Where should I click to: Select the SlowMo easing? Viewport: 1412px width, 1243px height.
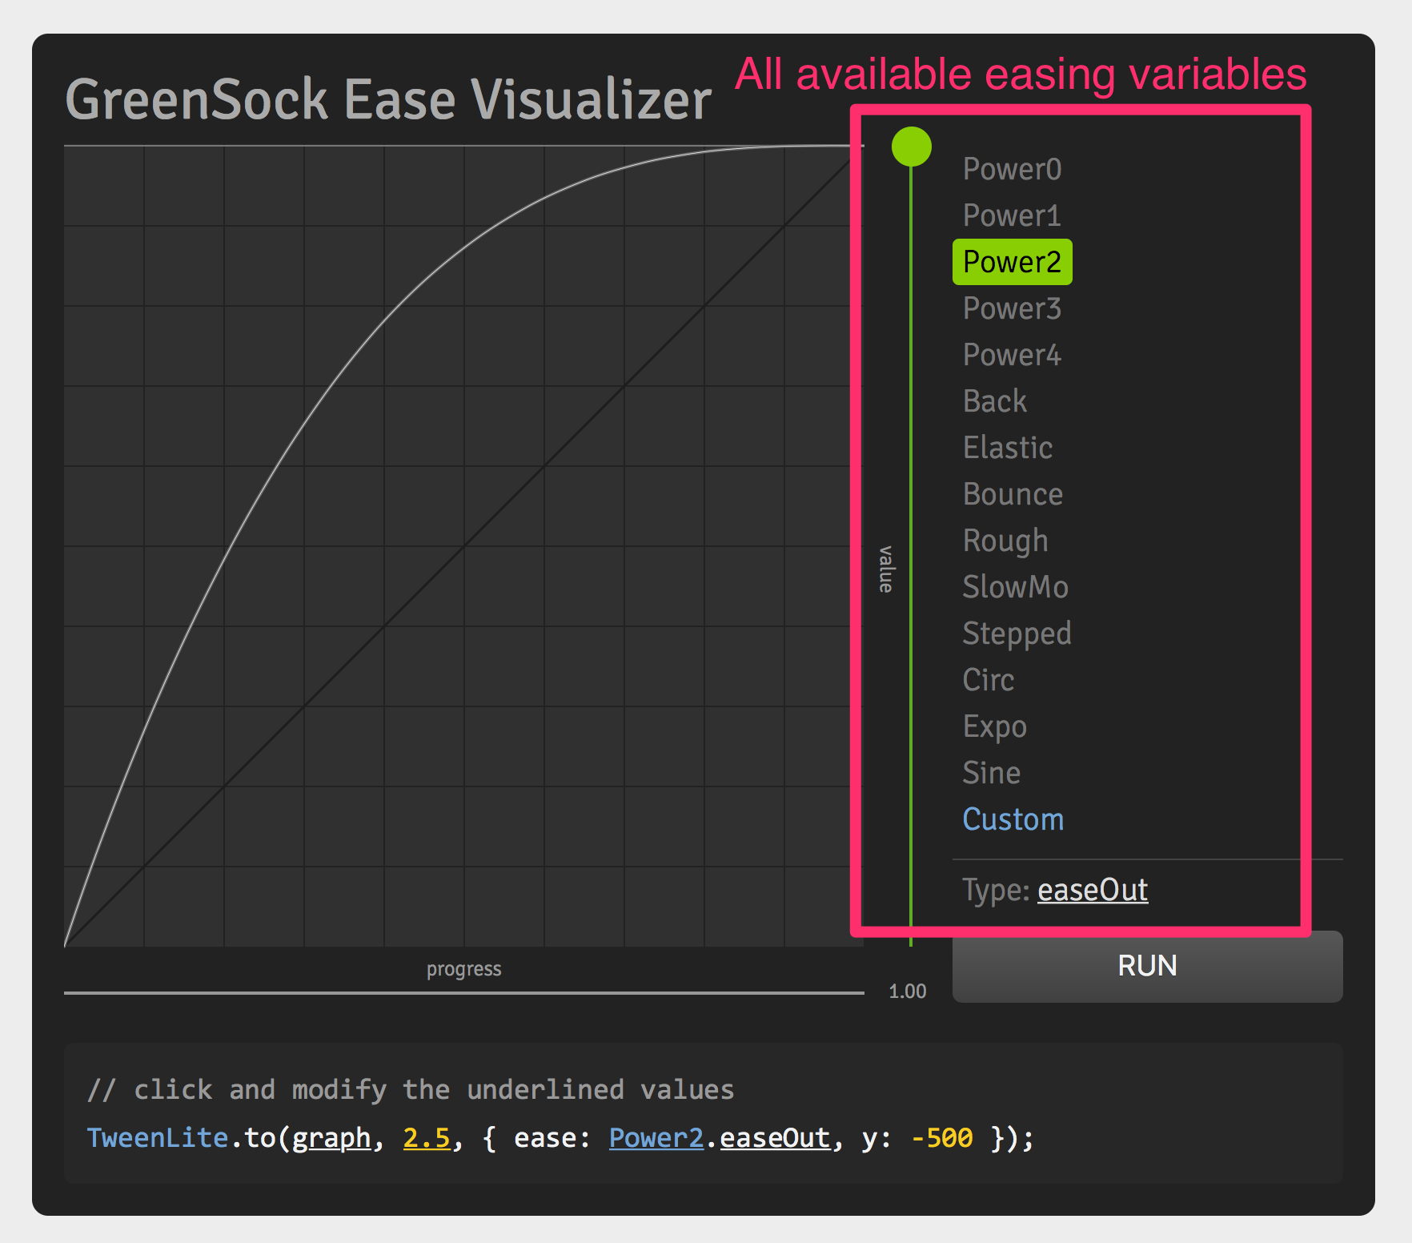tap(1016, 587)
